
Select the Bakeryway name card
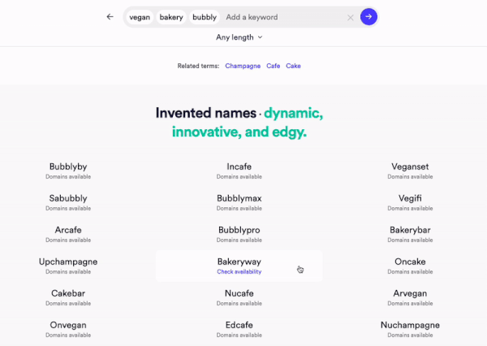coord(239,266)
